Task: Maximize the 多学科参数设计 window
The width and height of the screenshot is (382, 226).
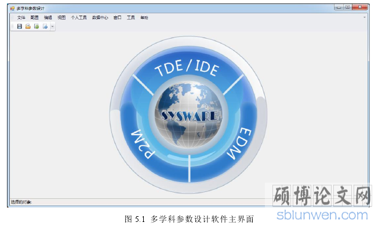Action: 348,8
